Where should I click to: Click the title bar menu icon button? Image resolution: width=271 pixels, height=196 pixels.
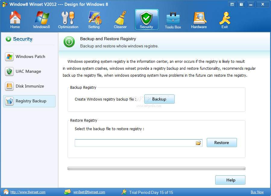pos(232,5)
